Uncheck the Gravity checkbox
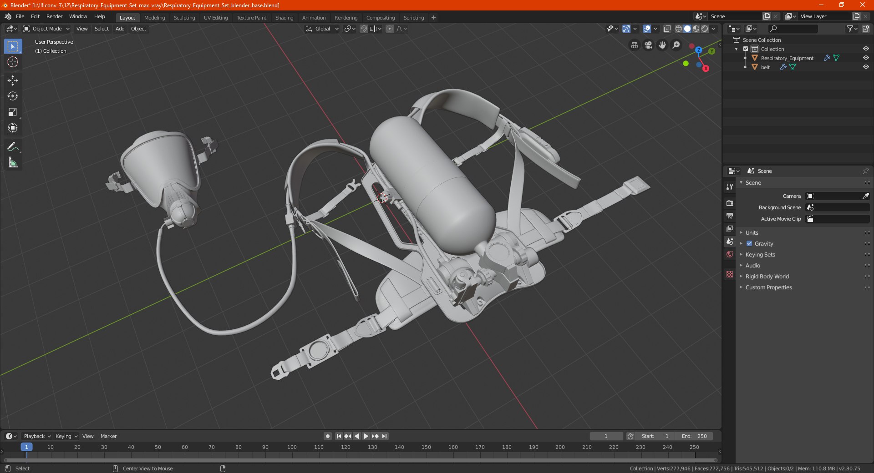The width and height of the screenshot is (874, 473). (749, 244)
